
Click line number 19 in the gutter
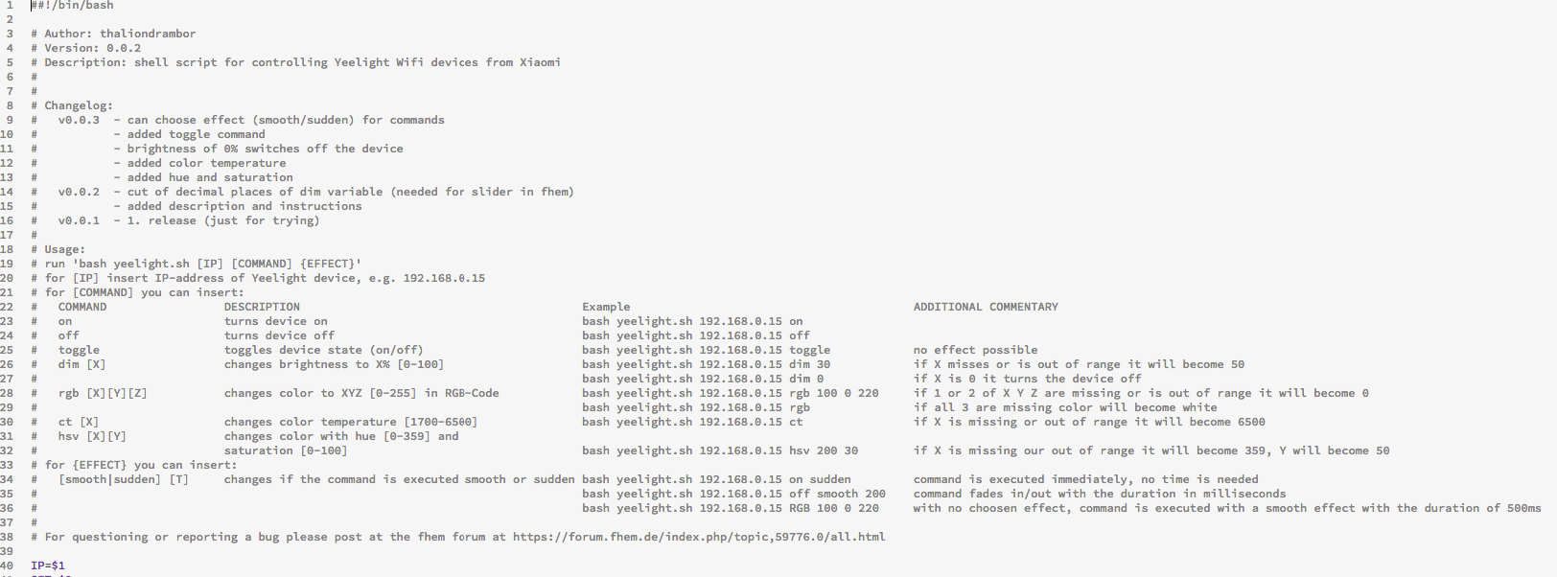point(7,264)
